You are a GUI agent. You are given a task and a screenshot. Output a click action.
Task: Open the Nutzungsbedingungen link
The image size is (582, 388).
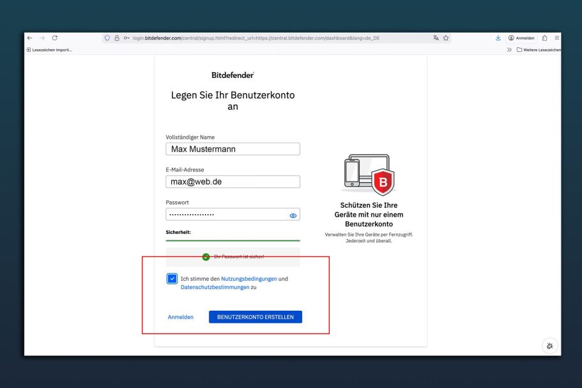coord(249,279)
